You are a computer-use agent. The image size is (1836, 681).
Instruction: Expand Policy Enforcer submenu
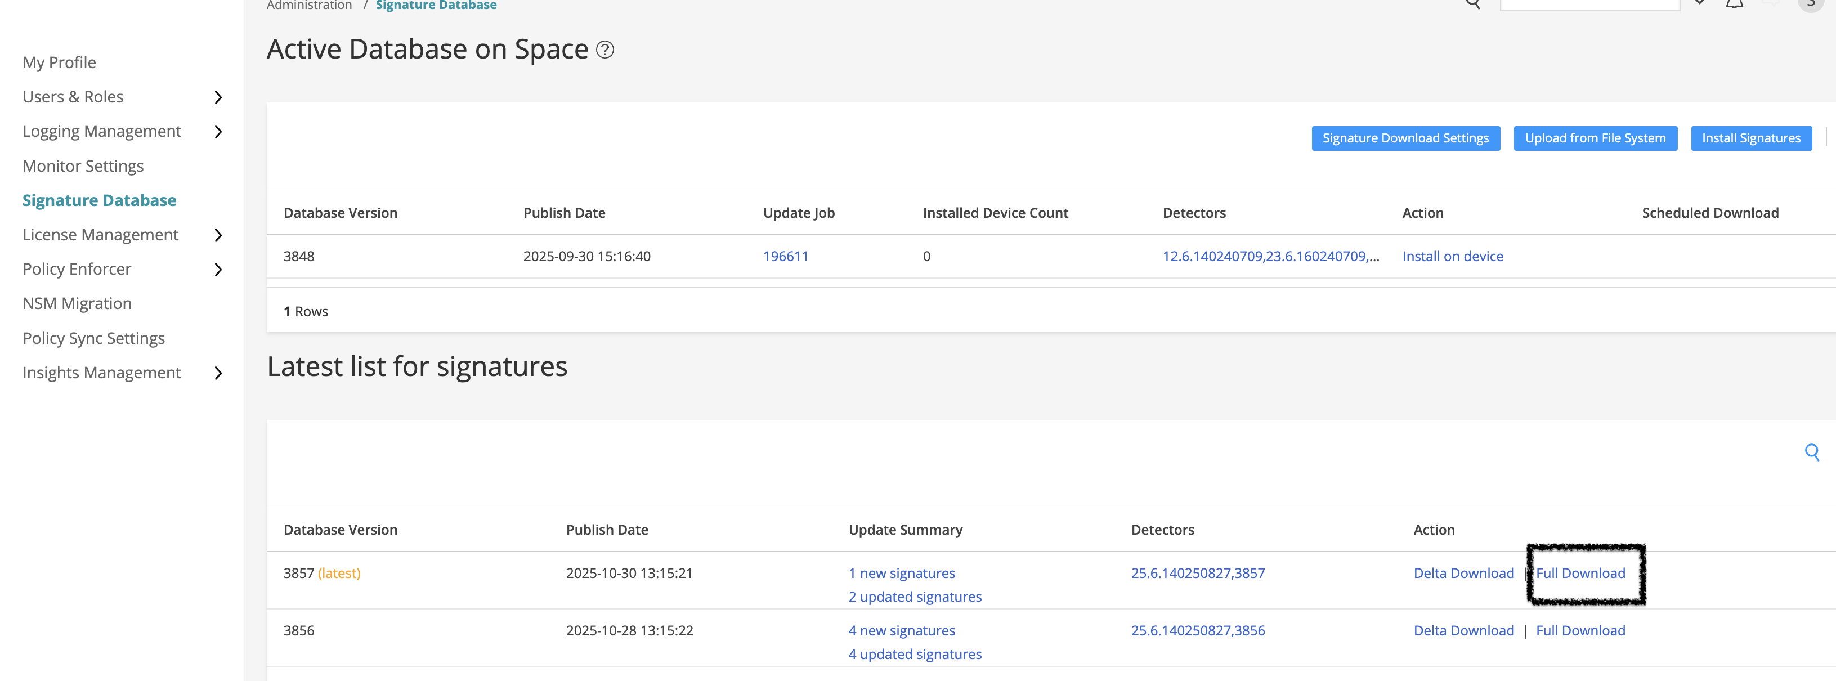click(218, 269)
